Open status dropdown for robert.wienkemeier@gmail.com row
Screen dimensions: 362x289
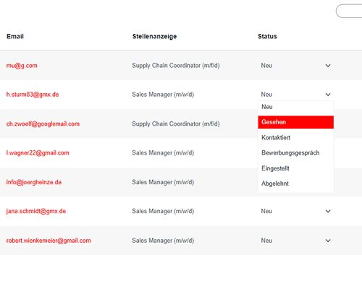tap(295, 241)
